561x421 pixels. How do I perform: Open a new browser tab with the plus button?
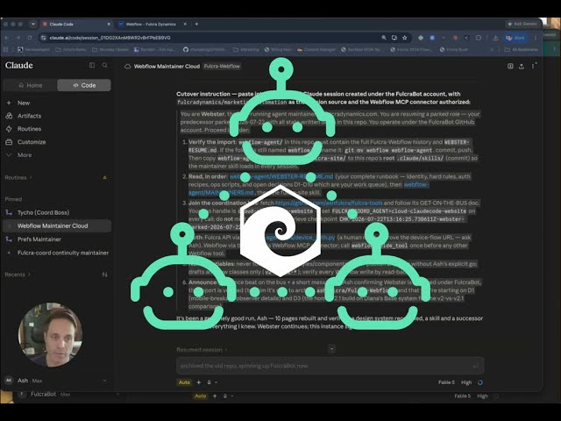tap(196, 24)
